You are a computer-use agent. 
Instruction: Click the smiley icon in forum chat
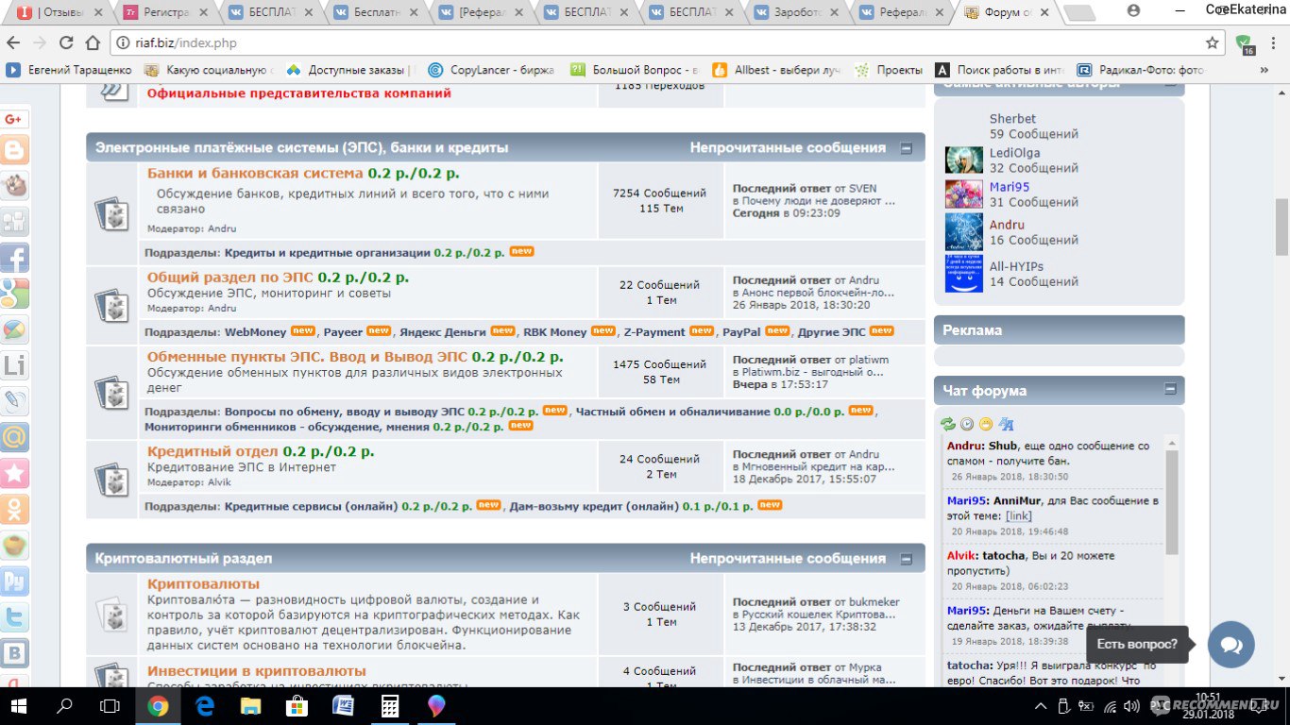point(986,424)
